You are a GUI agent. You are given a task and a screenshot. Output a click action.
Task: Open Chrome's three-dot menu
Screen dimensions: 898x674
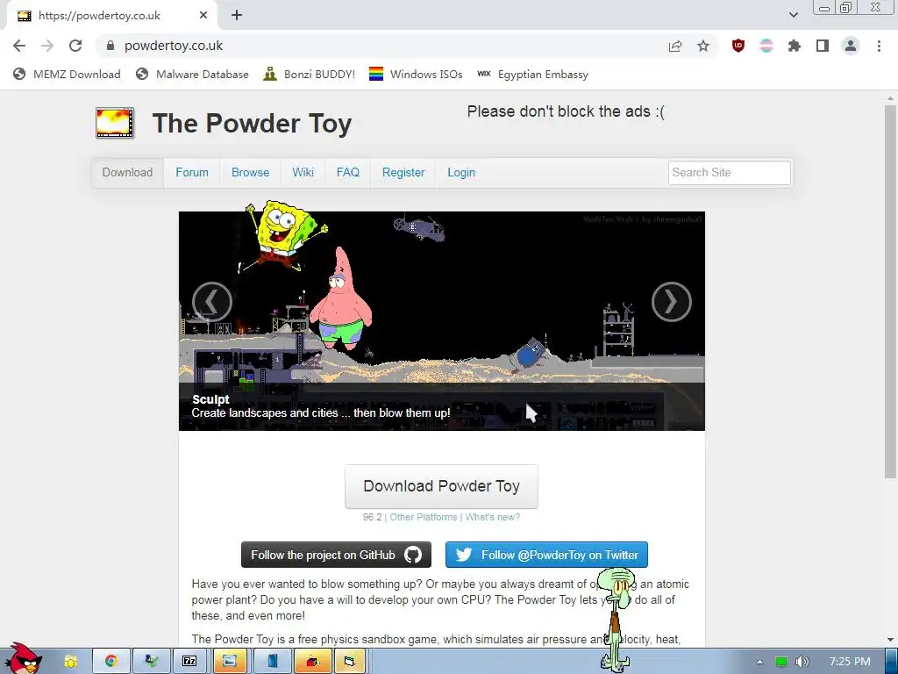point(879,46)
